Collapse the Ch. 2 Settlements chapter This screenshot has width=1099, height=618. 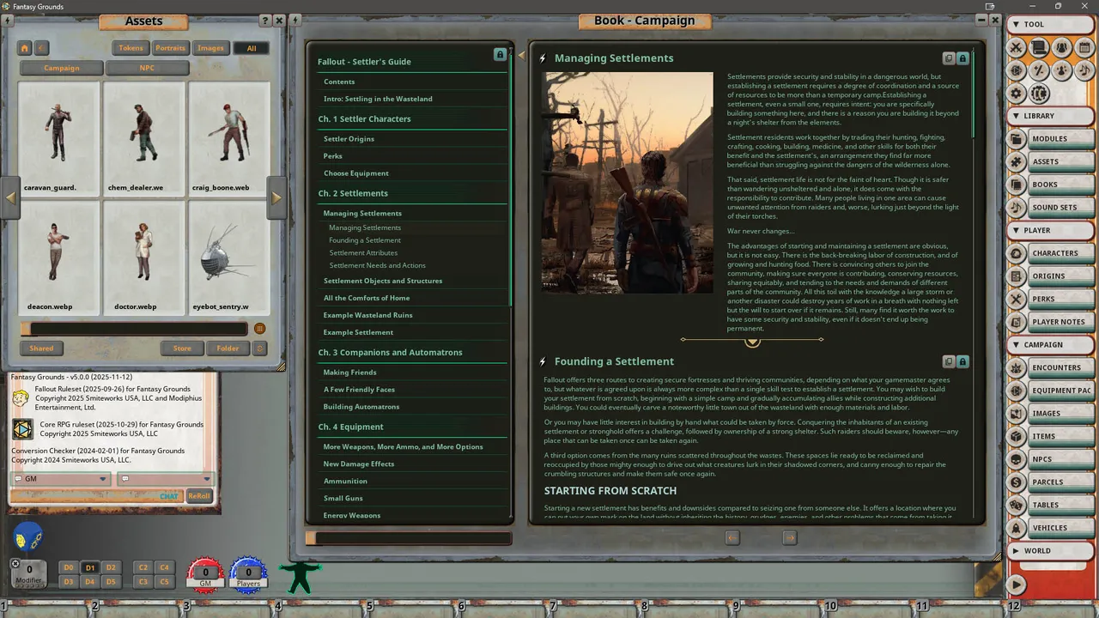click(353, 193)
